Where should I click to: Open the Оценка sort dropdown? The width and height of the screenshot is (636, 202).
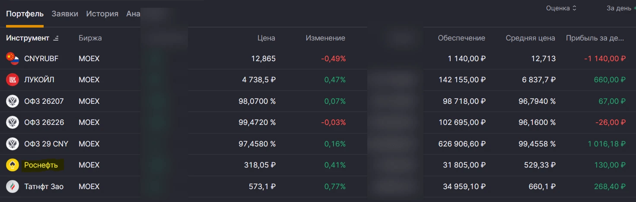click(x=561, y=8)
